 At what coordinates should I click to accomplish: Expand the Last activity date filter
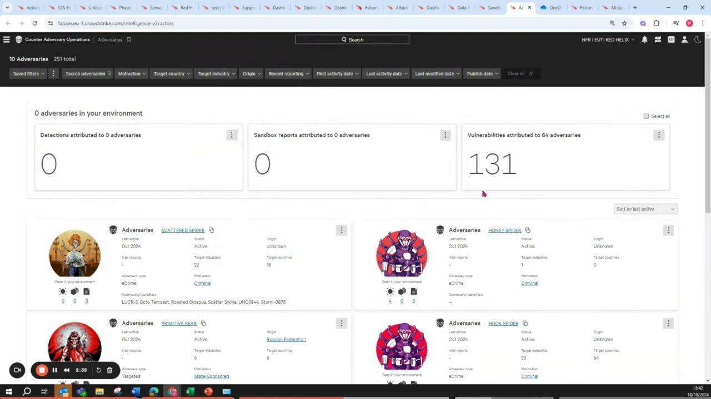pos(387,73)
